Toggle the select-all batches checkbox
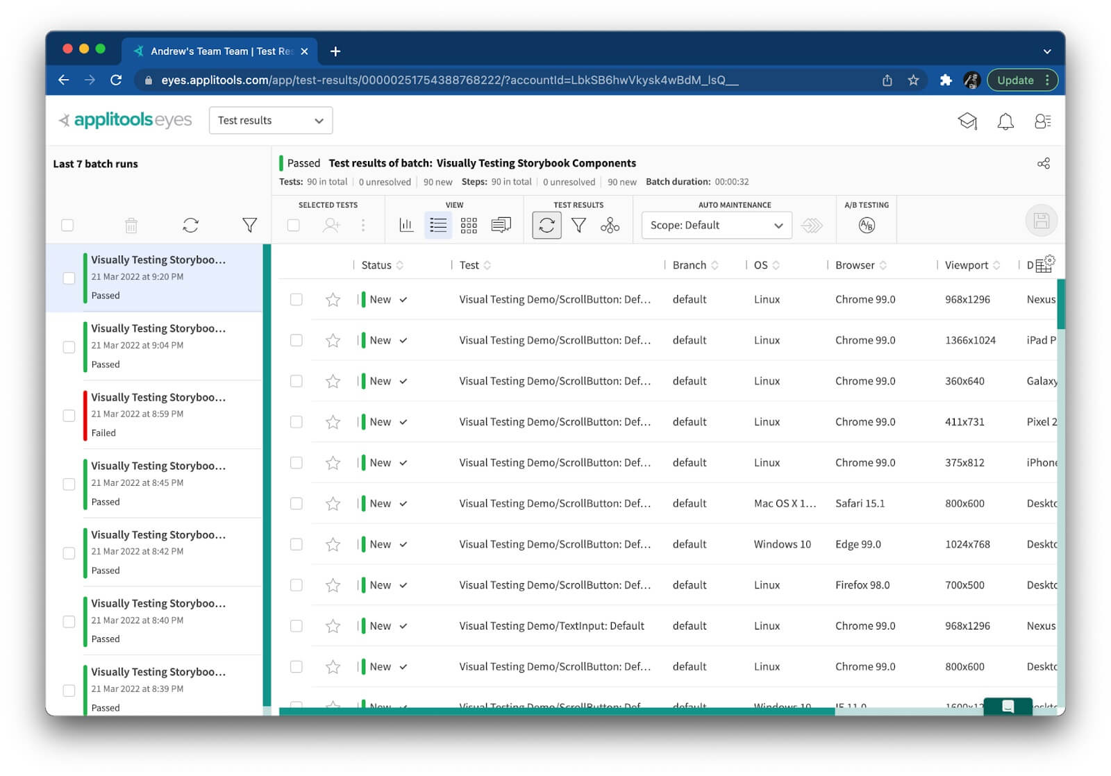 tap(67, 226)
